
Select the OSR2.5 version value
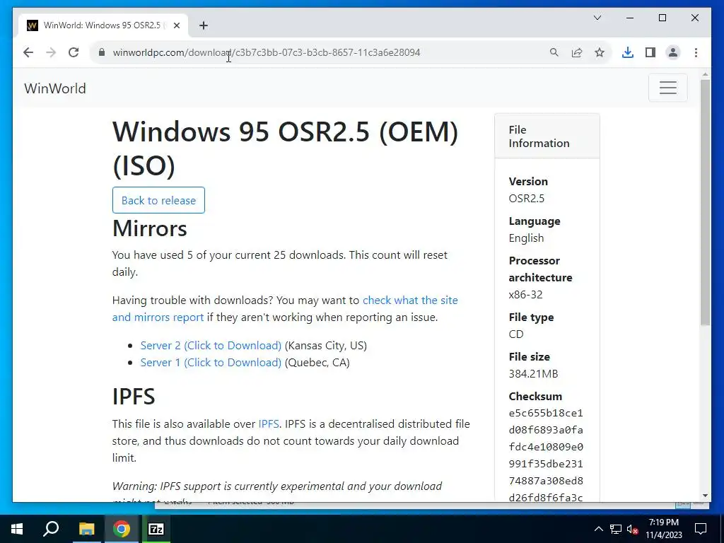526,198
